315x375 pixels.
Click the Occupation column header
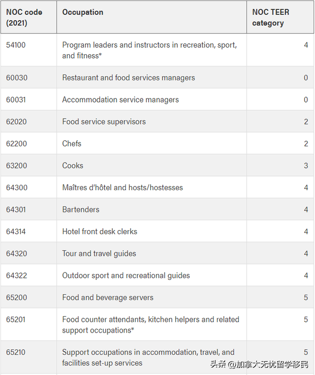coord(152,17)
